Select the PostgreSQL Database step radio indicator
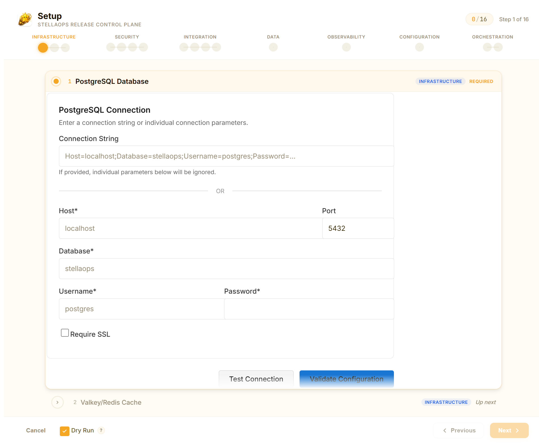539x448 pixels. [56, 82]
